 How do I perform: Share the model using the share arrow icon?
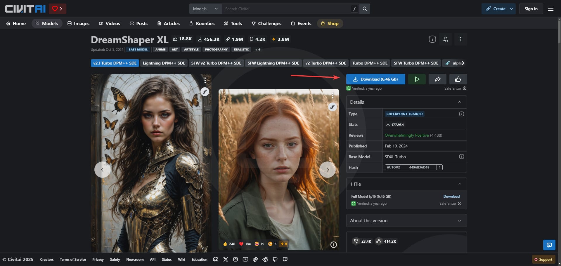(437, 79)
